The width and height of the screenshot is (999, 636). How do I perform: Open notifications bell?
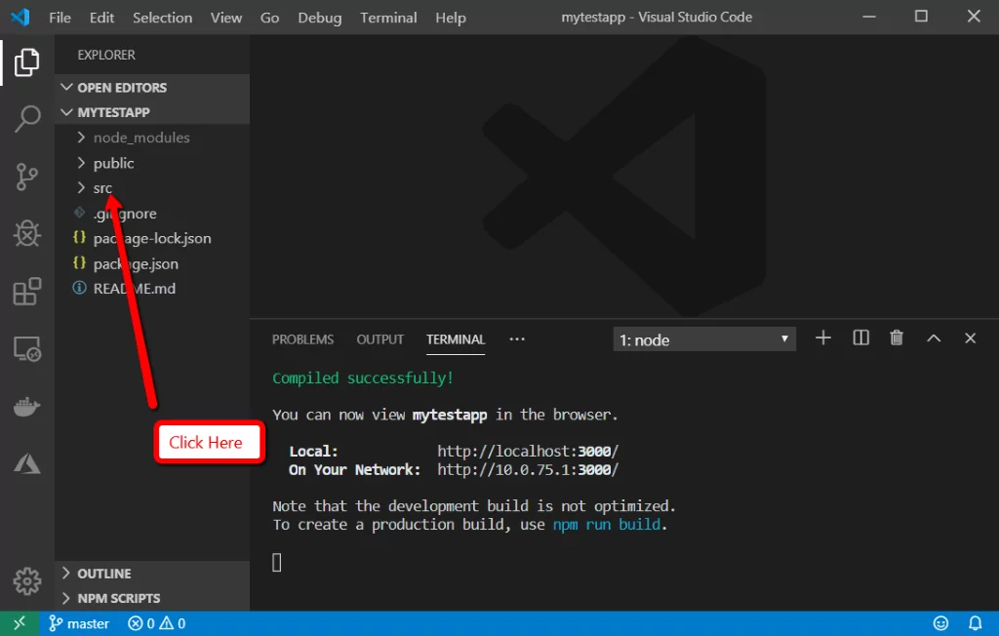[975, 623]
